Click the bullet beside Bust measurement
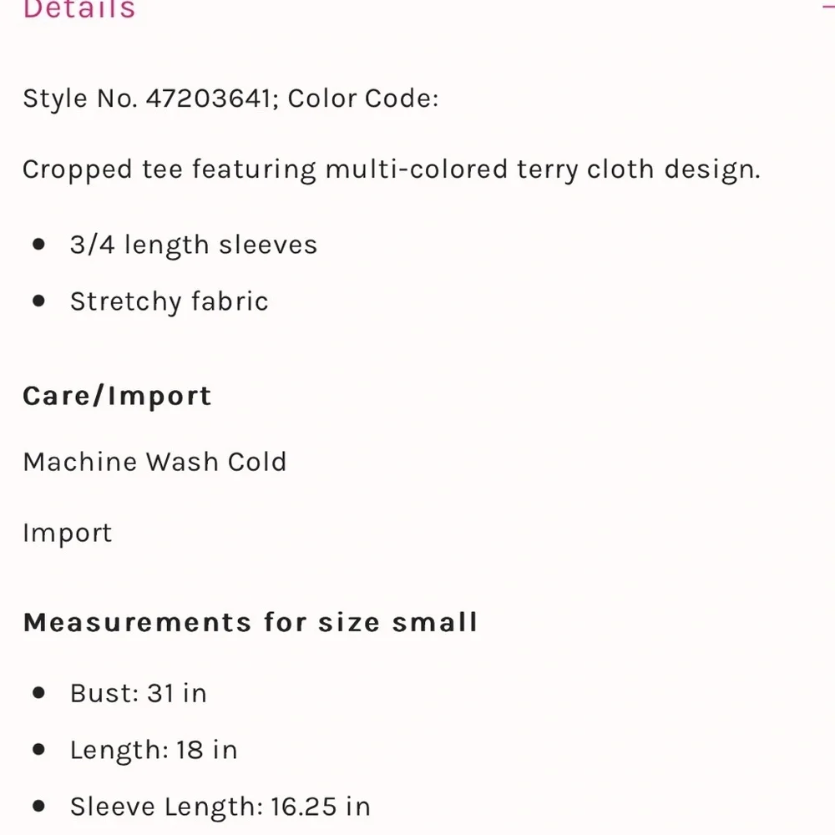 point(38,693)
